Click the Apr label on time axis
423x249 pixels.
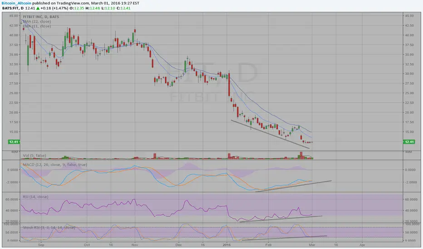point(362,245)
